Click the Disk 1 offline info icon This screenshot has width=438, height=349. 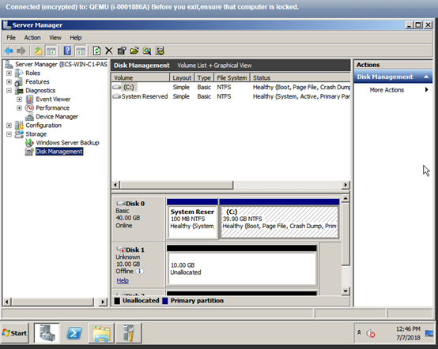140,271
